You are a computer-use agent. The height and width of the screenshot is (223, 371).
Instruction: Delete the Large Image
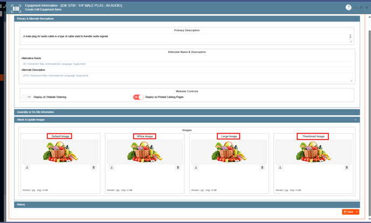(x=262, y=168)
